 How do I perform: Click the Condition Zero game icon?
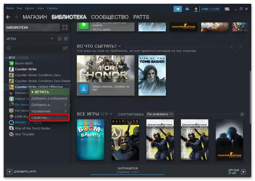[11, 75]
